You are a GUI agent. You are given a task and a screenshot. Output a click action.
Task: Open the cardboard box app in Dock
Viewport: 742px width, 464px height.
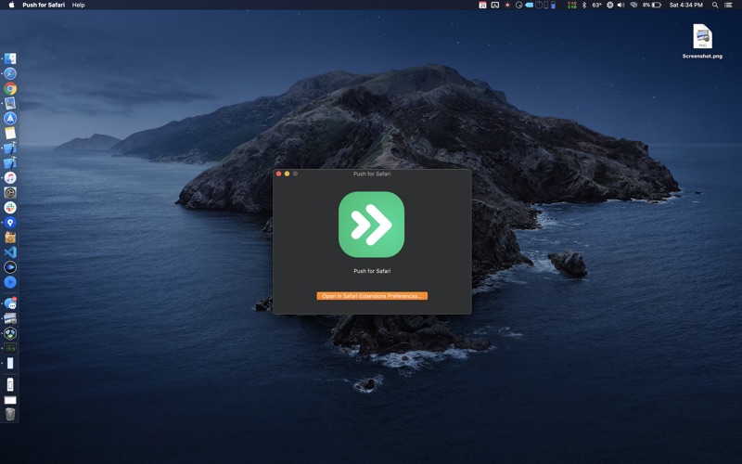tap(10, 238)
